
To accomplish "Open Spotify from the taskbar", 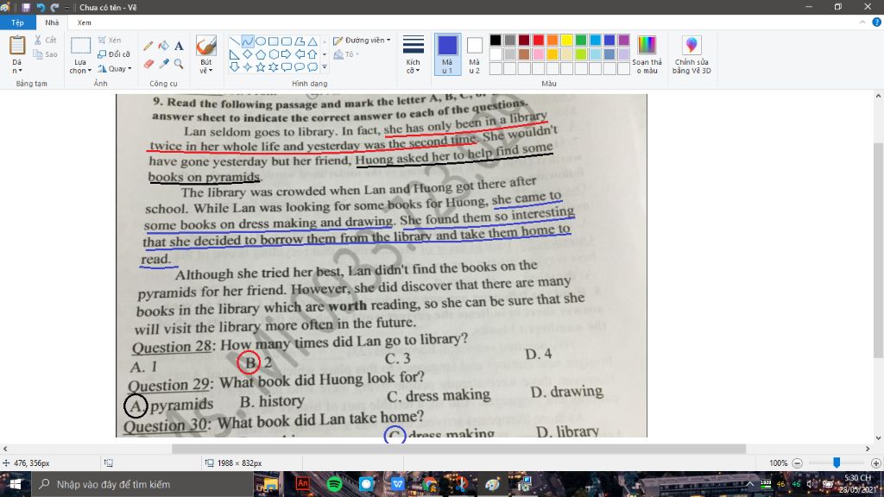I will point(334,484).
